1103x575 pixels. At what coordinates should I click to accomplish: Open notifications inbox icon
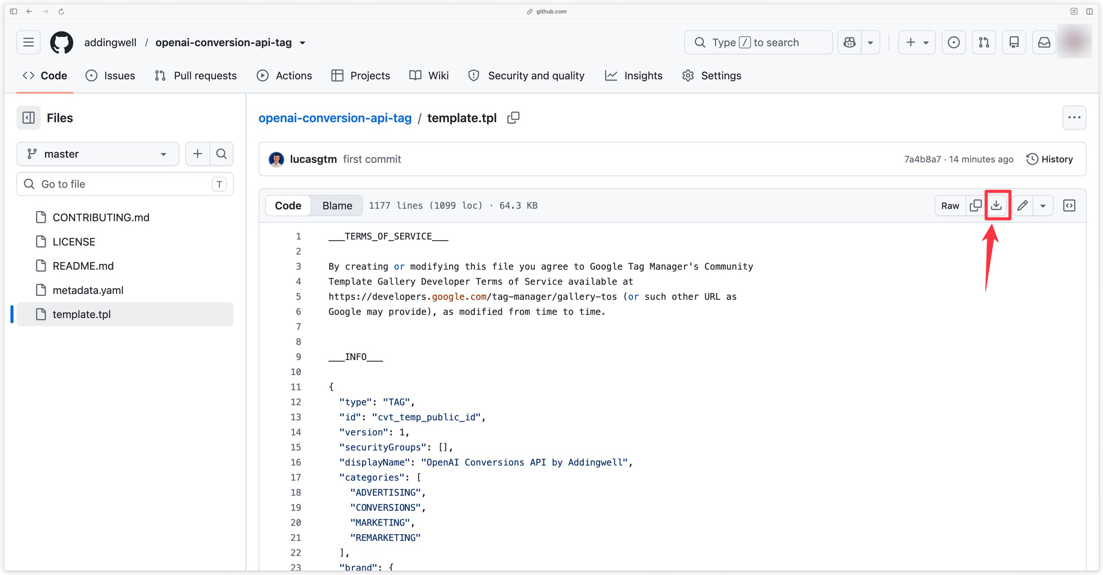[x=1044, y=42]
